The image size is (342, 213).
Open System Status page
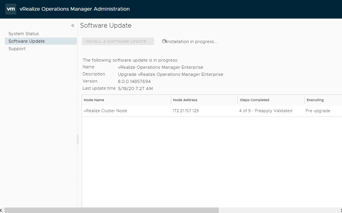pyautogui.click(x=23, y=34)
